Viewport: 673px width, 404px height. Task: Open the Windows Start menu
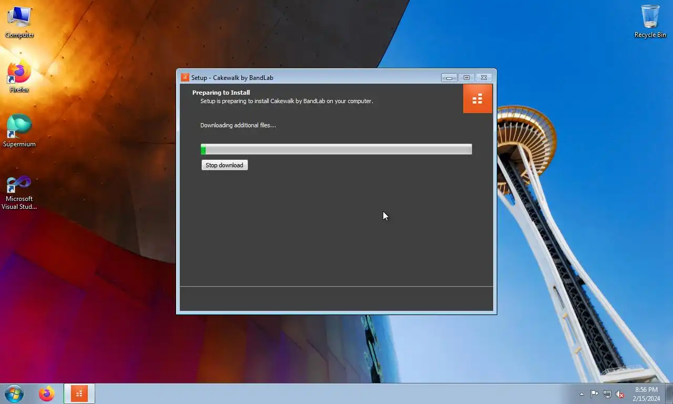(14, 393)
